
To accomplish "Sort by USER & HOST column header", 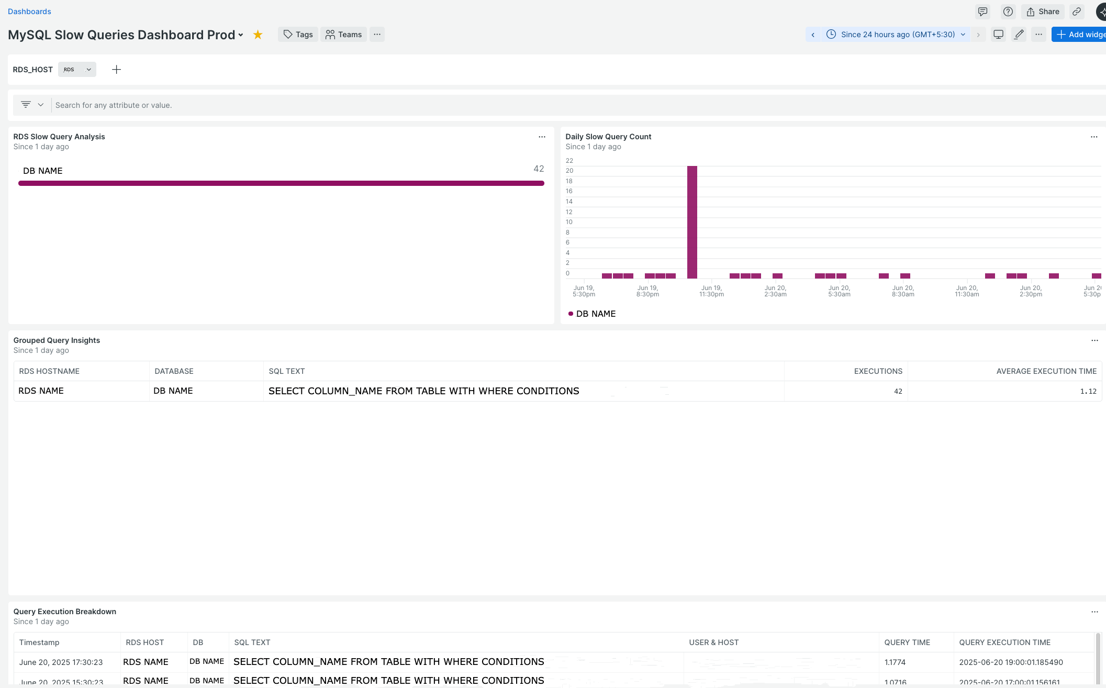I will coord(713,642).
